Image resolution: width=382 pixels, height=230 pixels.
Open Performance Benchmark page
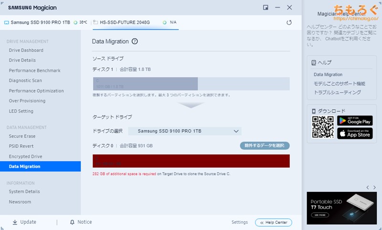point(34,70)
